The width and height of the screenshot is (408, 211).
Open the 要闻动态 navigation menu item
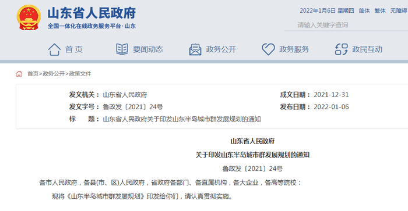148,49
